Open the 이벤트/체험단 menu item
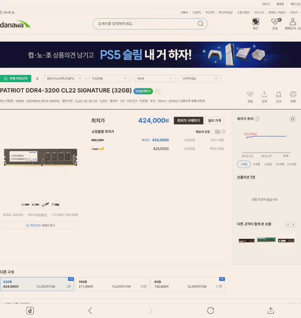The image size is (301, 318). click(277, 12)
